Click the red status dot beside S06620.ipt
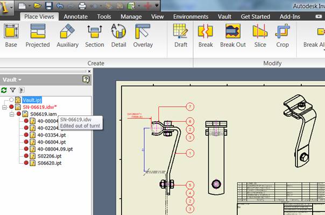 click(26, 163)
